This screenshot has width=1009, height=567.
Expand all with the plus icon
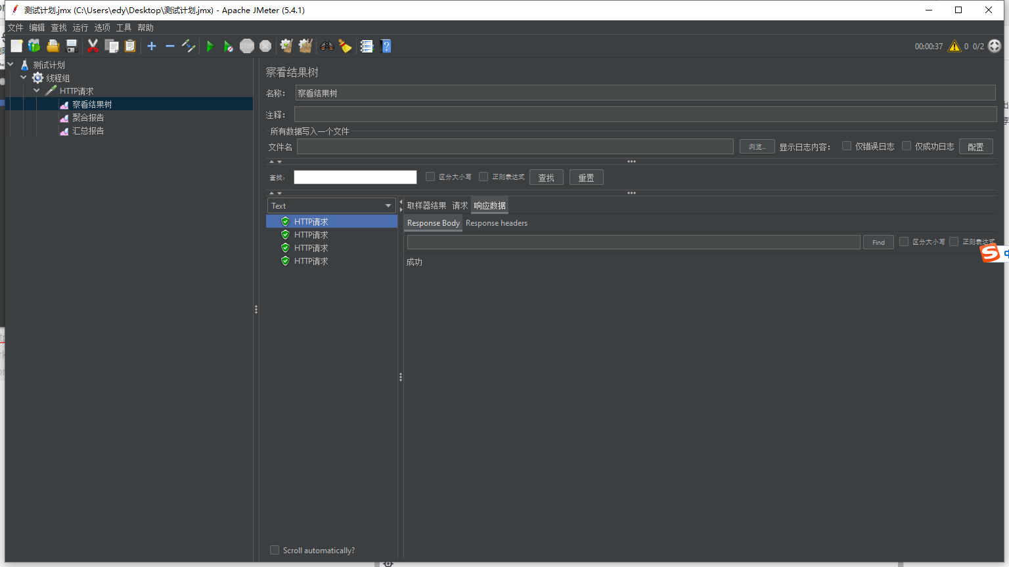[152, 46]
